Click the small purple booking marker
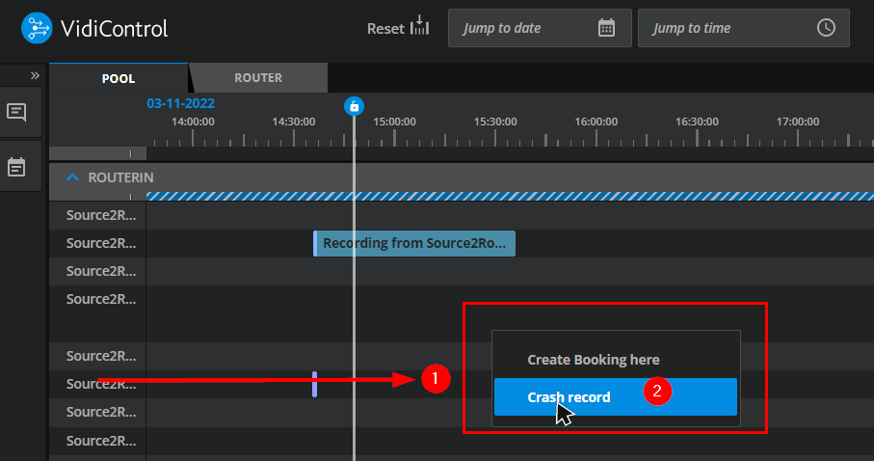 314,384
